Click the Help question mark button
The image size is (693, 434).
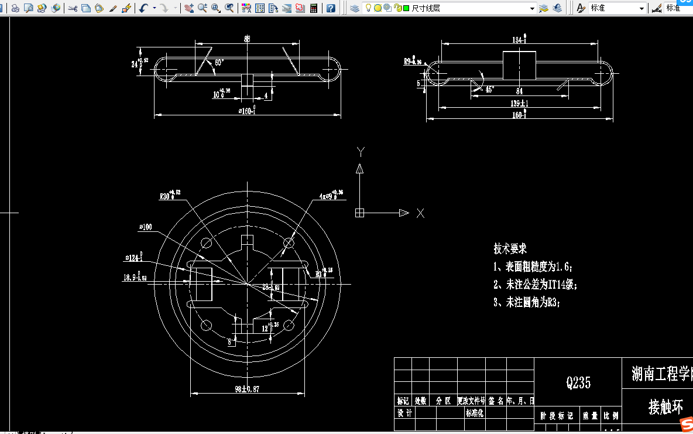[x=330, y=8]
